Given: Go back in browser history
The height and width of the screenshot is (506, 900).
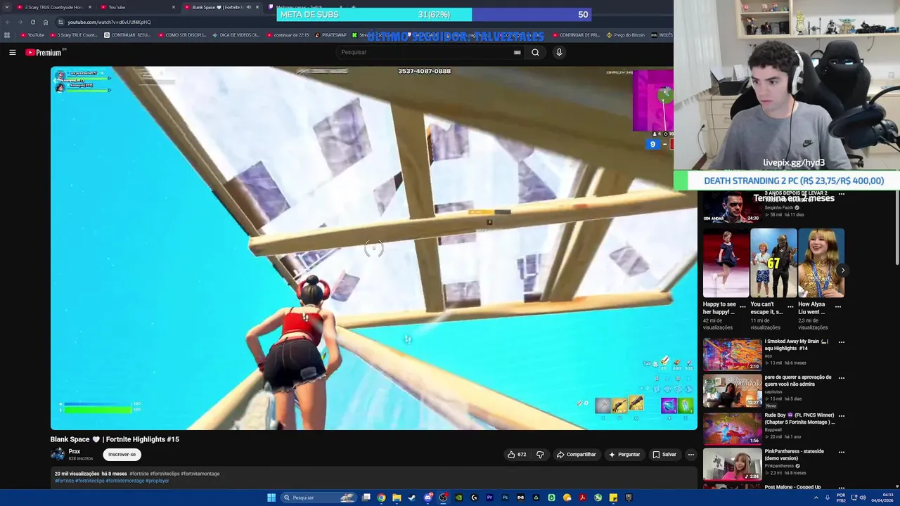Looking at the screenshot, I should click(x=7, y=22).
